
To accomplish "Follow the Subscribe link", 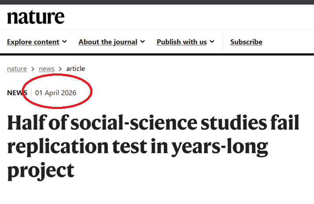I will click(246, 42).
